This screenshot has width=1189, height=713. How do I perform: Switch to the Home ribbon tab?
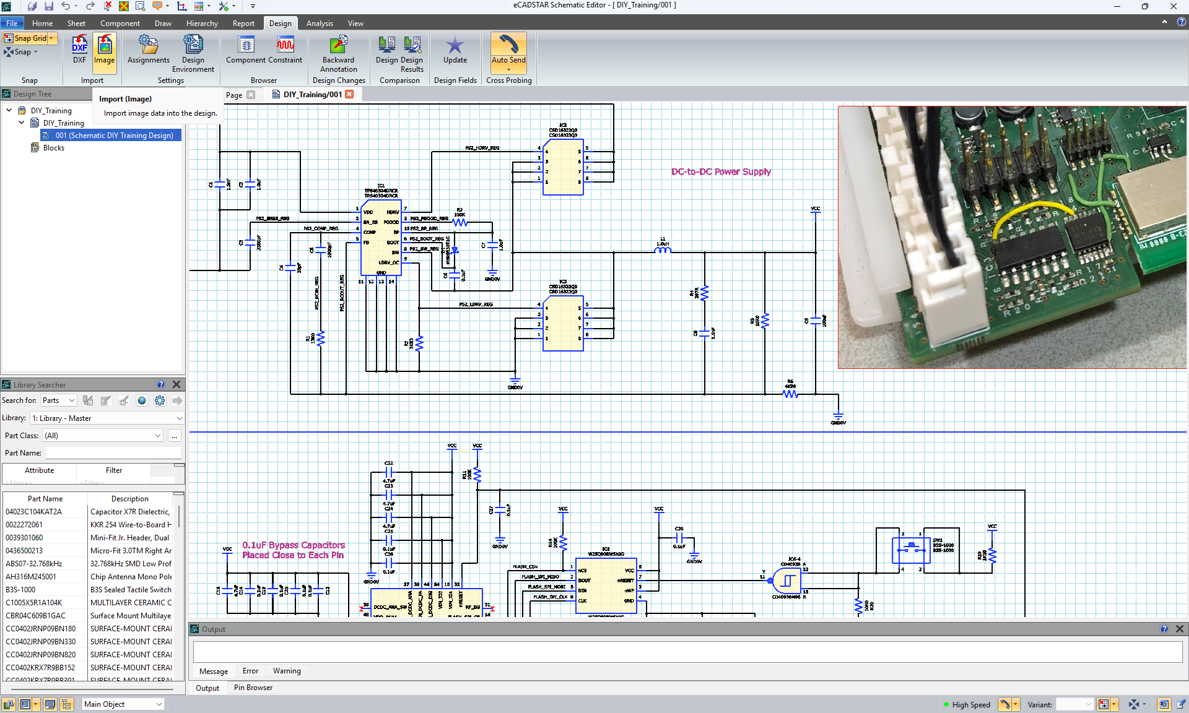[x=42, y=23]
